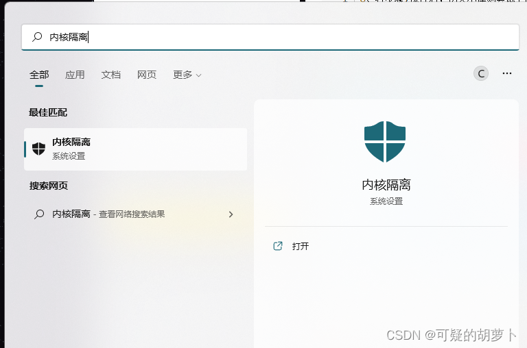Click the web search magnifier icon
The width and height of the screenshot is (527, 348).
pos(39,214)
